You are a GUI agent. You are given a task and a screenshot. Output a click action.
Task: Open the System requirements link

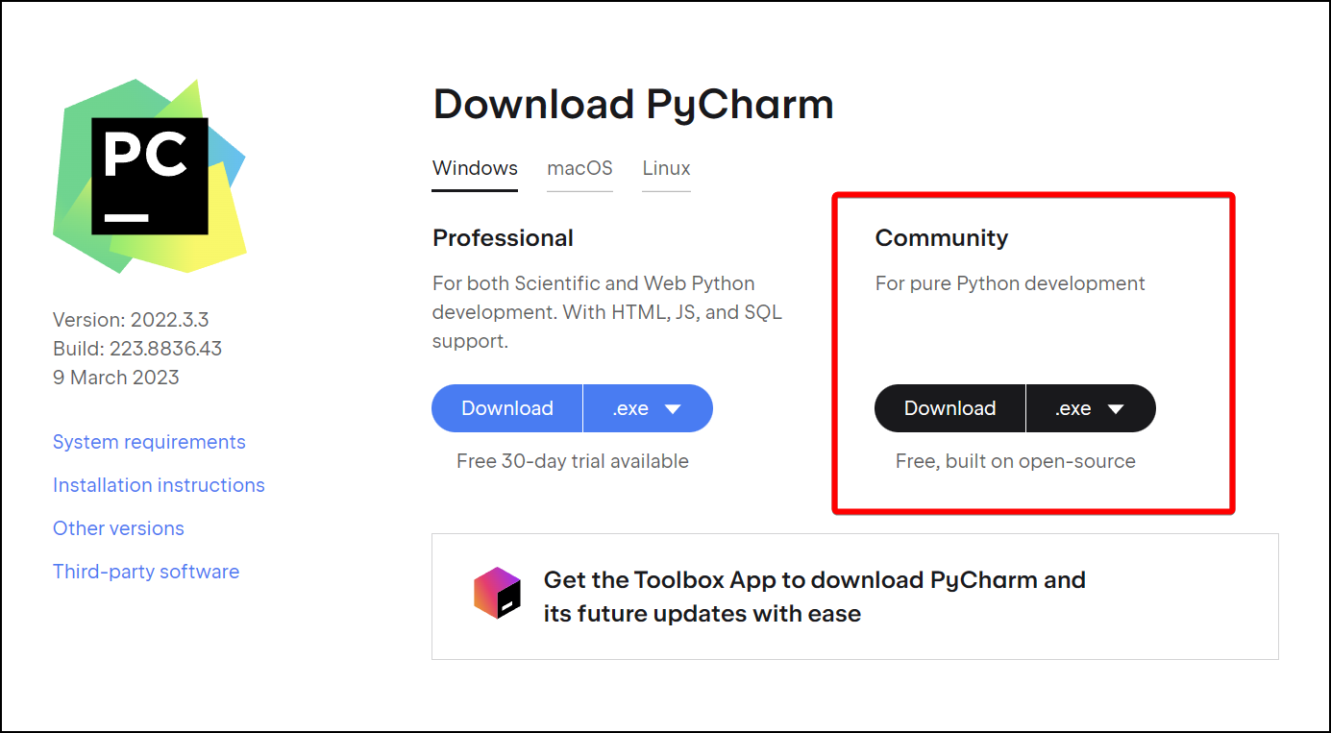(149, 442)
